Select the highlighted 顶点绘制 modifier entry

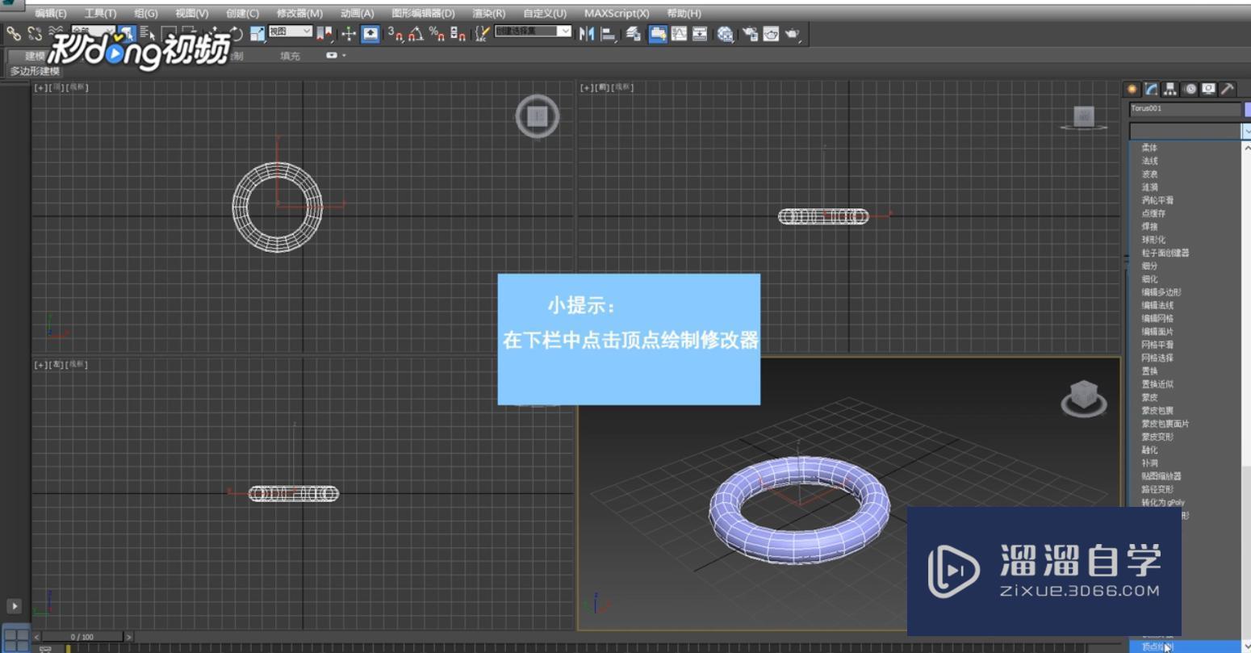click(1185, 647)
